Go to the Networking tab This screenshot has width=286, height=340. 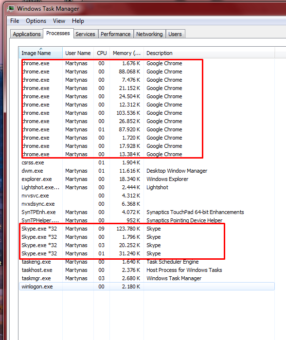pos(149,34)
